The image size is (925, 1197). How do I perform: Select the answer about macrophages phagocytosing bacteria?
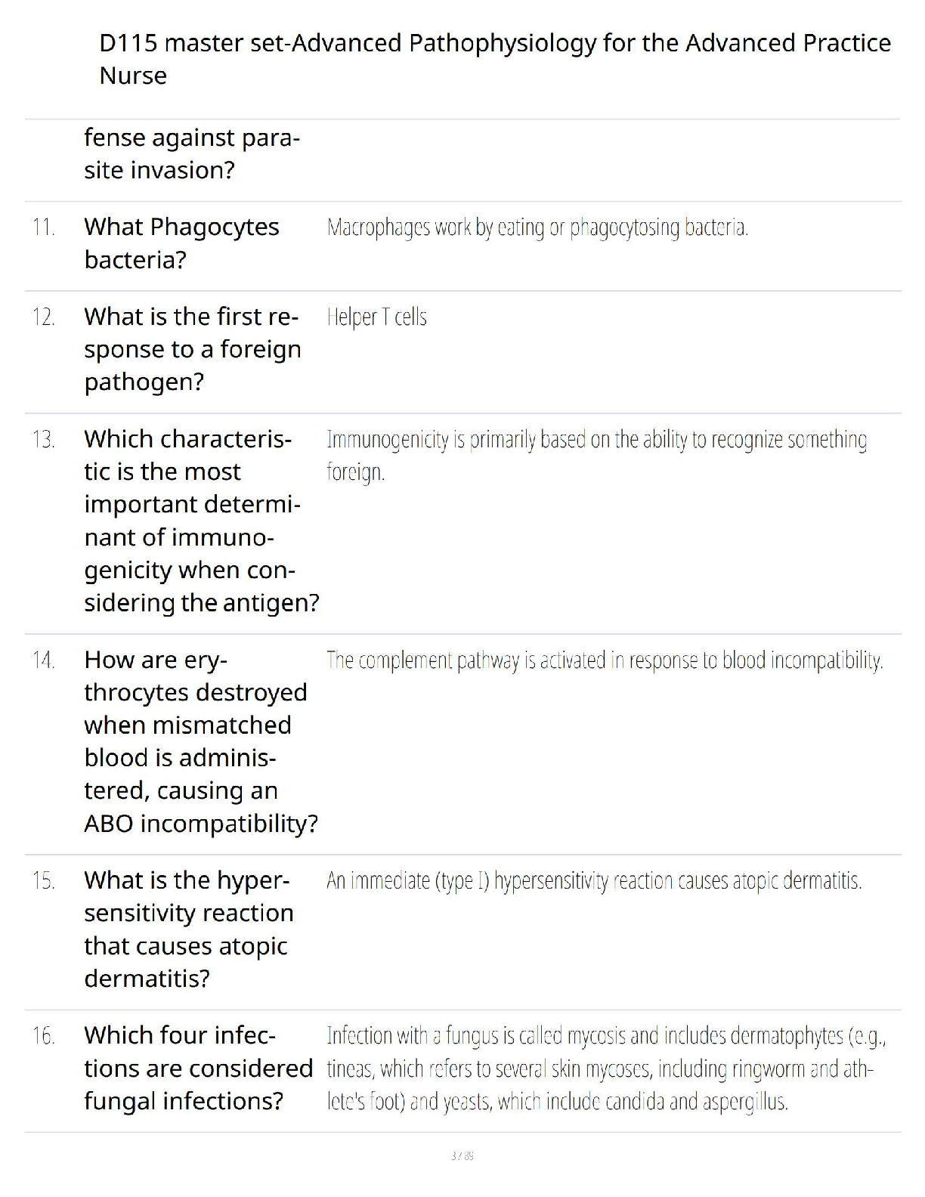[537, 227]
